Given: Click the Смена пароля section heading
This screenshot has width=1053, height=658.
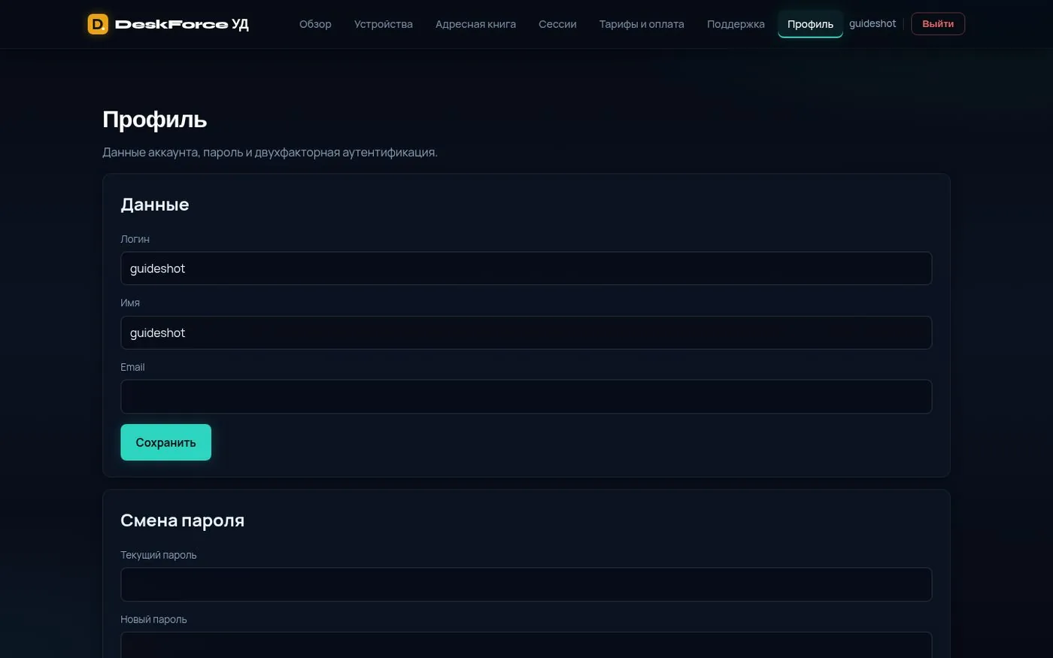Looking at the screenshot, I should pyautogui.click(x=182, y=520).
